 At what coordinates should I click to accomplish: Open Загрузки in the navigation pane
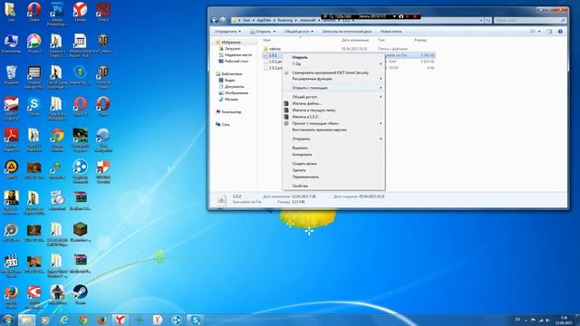click(x=232, y=48)
